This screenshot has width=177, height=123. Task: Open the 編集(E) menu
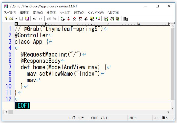point(25,13)
